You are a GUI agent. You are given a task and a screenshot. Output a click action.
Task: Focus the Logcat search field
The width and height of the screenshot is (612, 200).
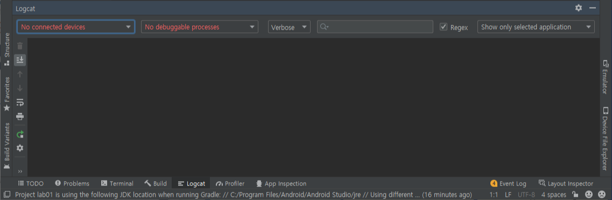click(x=375, y=26)
